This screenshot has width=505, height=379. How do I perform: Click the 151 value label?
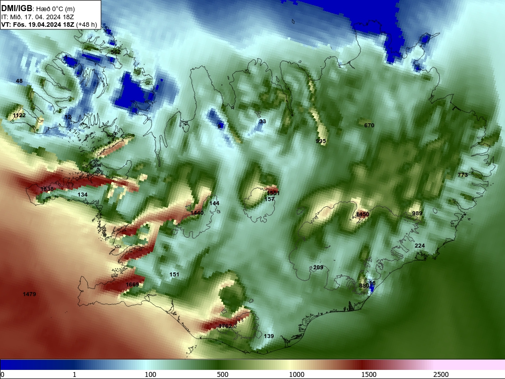pos(174,274)
